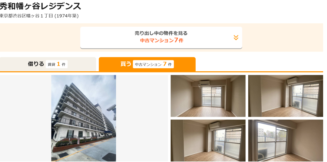Open the upper-left room interior photo
Image resolution: width=327 pixels, height=162 pixels.
pyautogui.click(x=208, y=96)
